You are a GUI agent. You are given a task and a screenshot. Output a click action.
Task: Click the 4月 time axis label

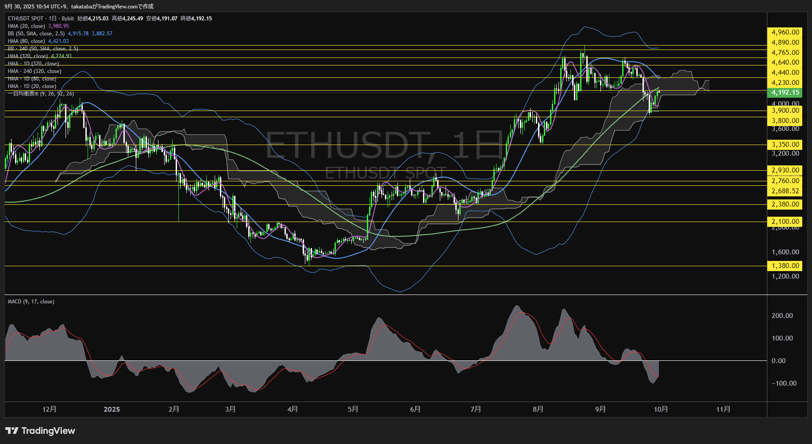tap(292, 410)
